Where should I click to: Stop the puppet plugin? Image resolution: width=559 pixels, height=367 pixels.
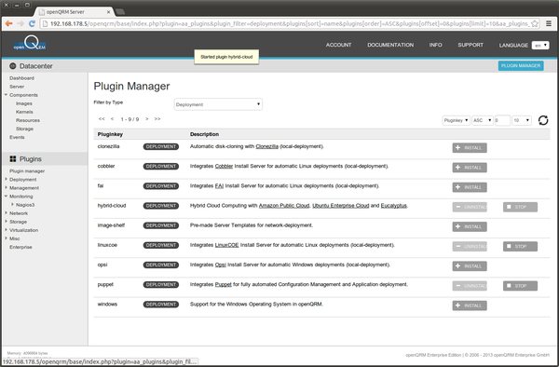point(520,286)
